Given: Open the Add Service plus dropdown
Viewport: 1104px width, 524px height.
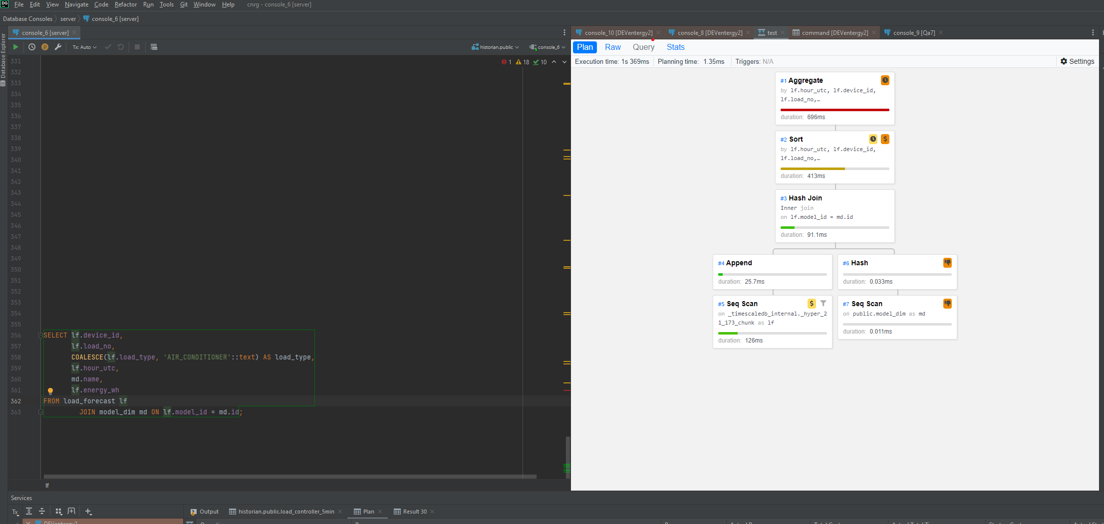Looking at the screenshot, I should 88,511.
